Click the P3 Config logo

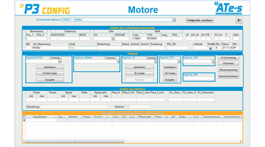coord(45,9)
